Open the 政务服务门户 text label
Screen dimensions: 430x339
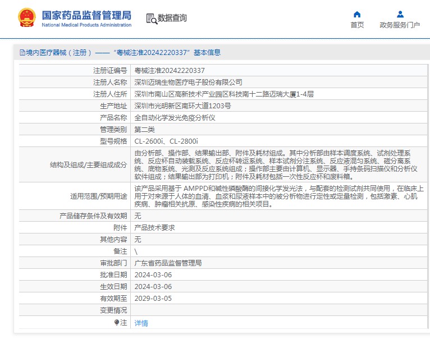tap(400, 25)
